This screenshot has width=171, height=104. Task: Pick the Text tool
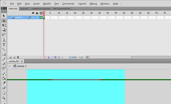tap(4, 45)
